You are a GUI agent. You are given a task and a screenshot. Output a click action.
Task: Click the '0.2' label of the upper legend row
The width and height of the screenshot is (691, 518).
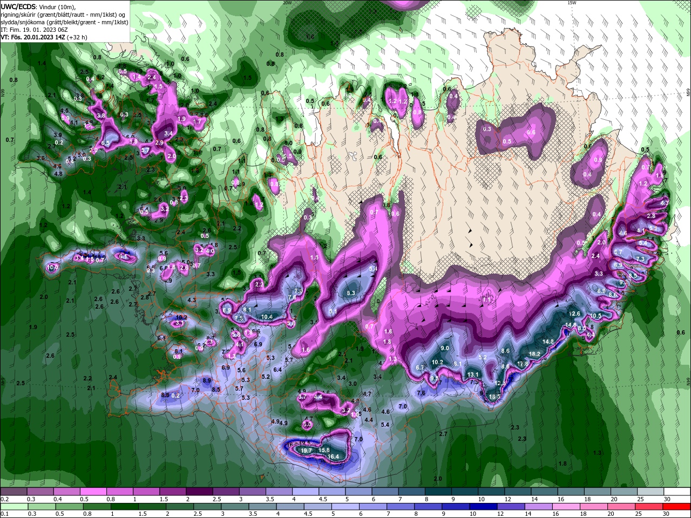coord(5,499)
